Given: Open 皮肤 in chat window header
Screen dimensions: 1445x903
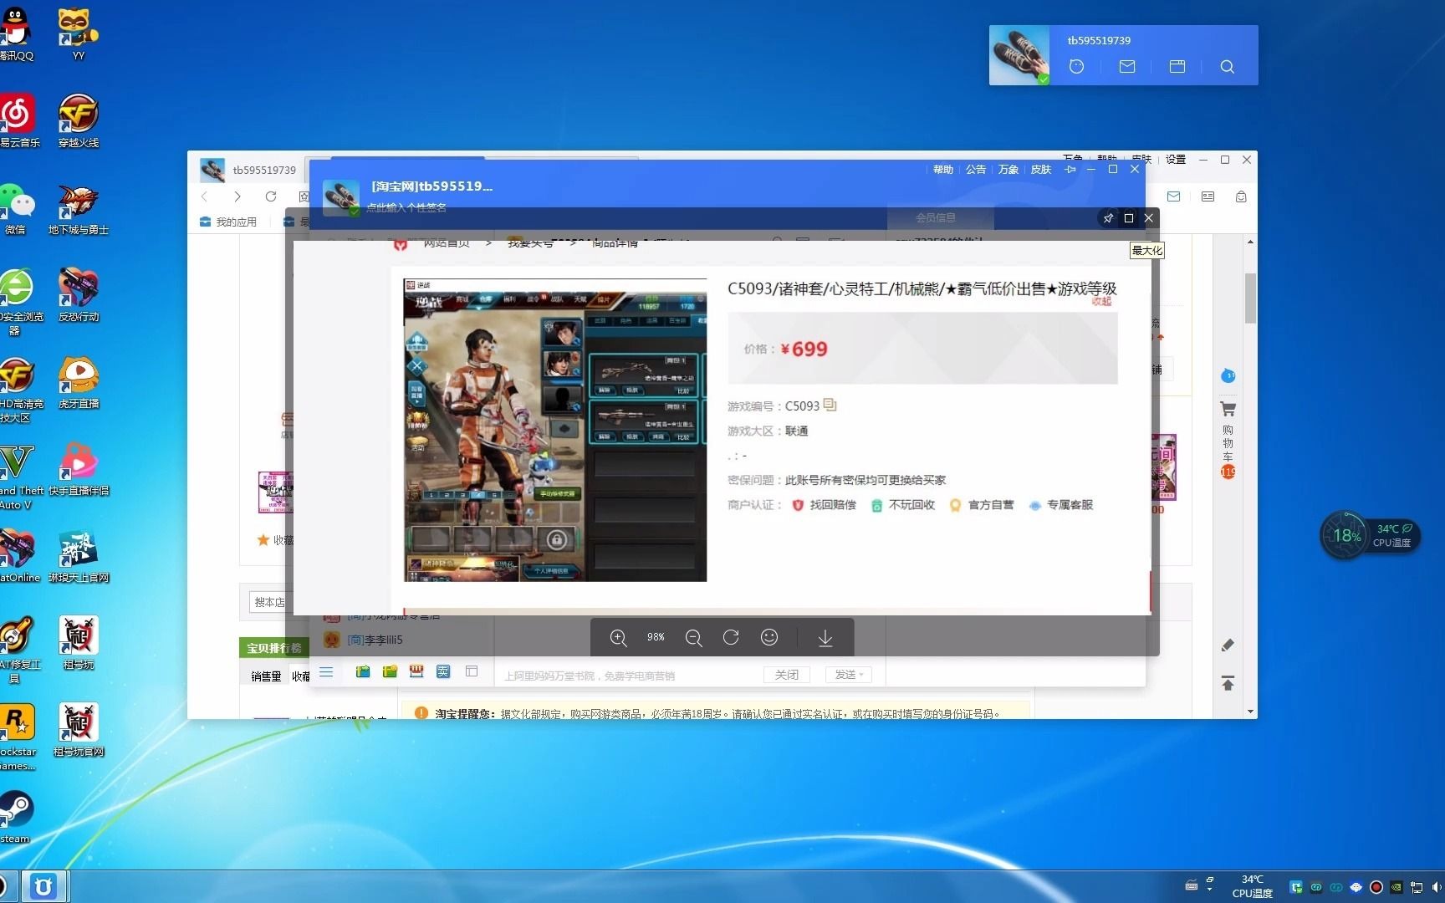Looking at the screenshot, I should coord(1041,169).
